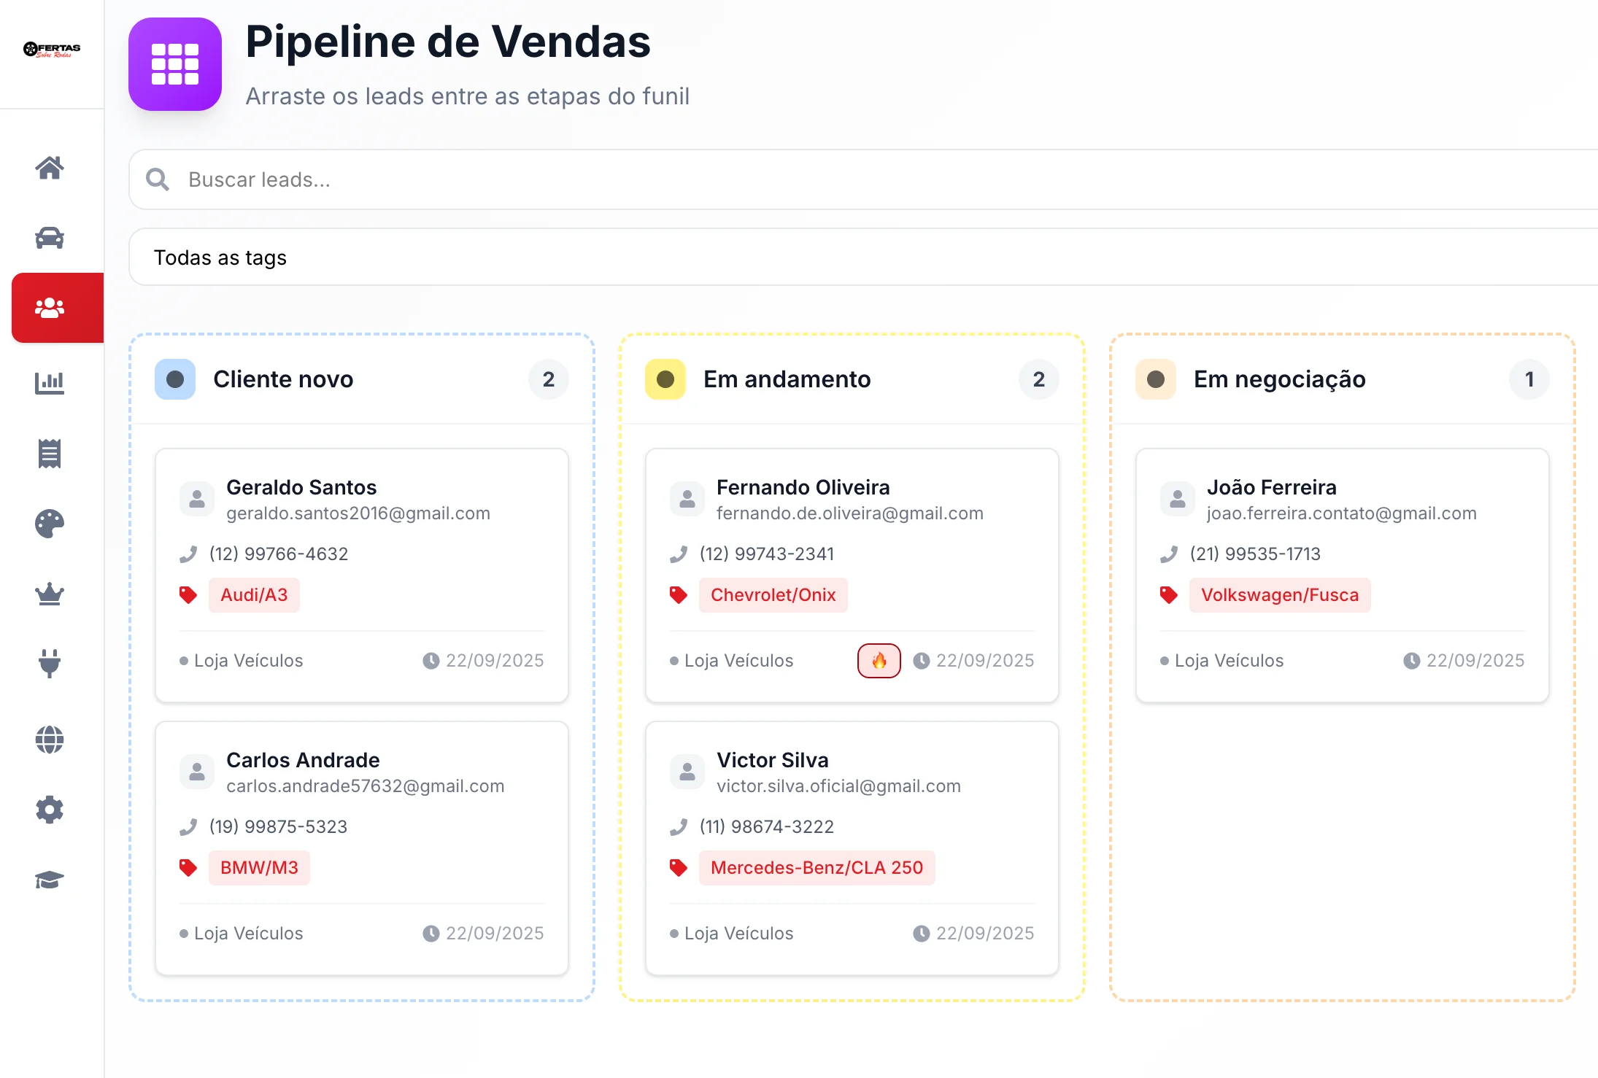Click email victor.silva.oficial@gmail.com
The width and height of the screenshot is (1598, 1078).
pyautogui.click(x=838, y=786)
